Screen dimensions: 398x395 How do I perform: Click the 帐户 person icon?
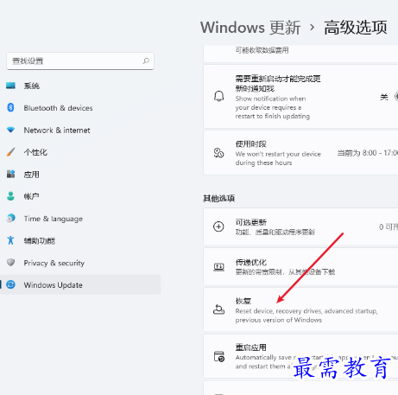coord(10,196)
